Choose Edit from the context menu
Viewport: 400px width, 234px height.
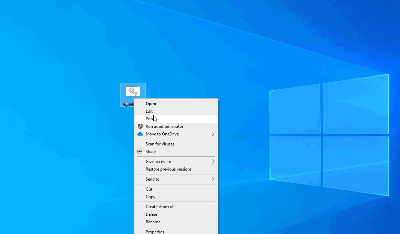[176, 111]
